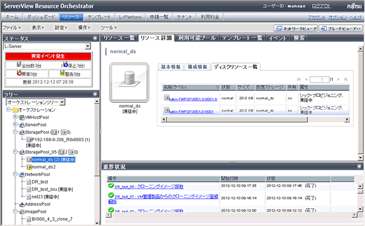
Task: Go to first page of disk list
Action: pyautogui.click(x=299, y=79)
